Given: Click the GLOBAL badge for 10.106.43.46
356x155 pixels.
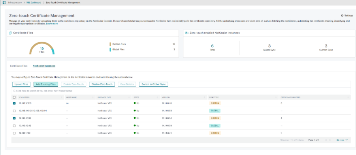Looking at the screenshot, I should coord(215,125).
